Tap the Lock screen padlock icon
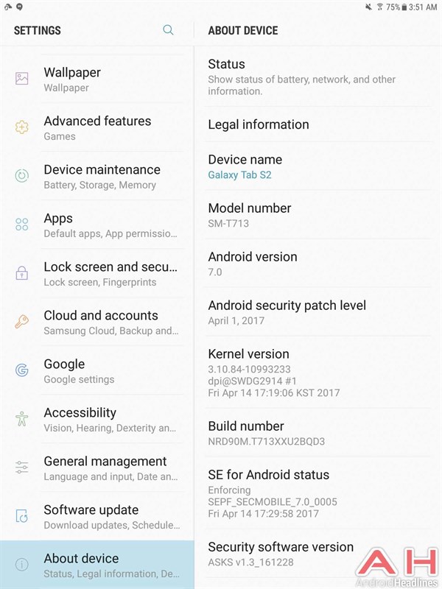The image size is (442, 589). click(22, 273)
